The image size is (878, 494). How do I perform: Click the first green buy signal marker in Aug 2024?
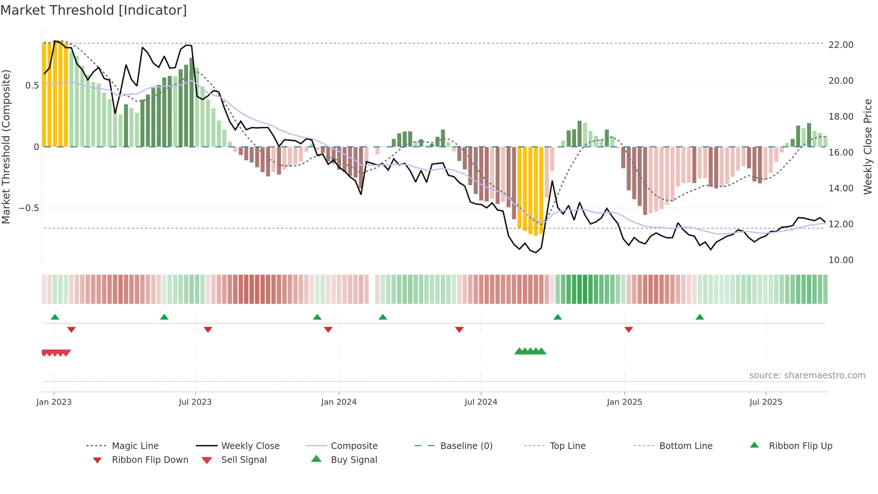[519, 351]
